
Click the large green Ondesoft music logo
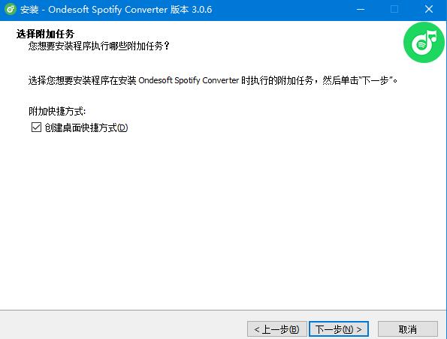[x=424, y=43]
